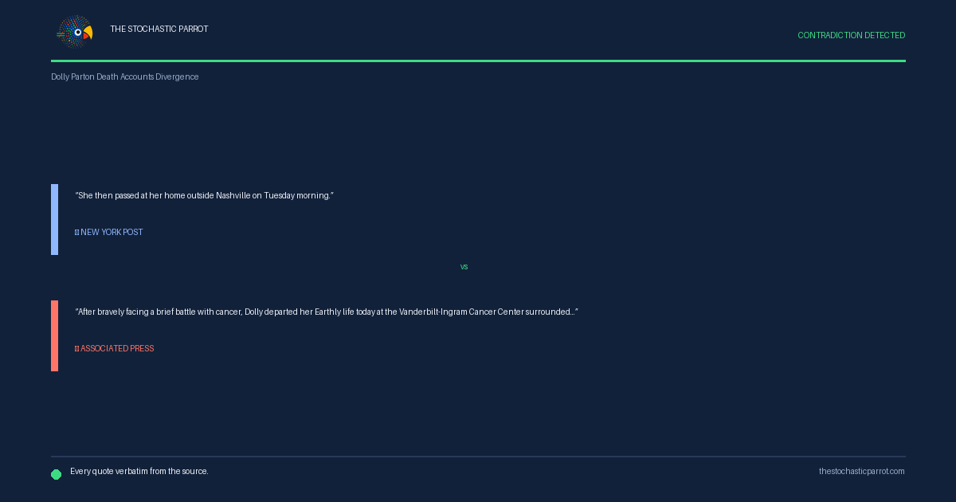Click the 'vs' separator text
Image resolution: width=956 pixels, height=502 pixels.
[464, 267]
